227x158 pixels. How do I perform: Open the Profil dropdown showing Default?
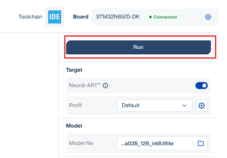coord(154,106)
